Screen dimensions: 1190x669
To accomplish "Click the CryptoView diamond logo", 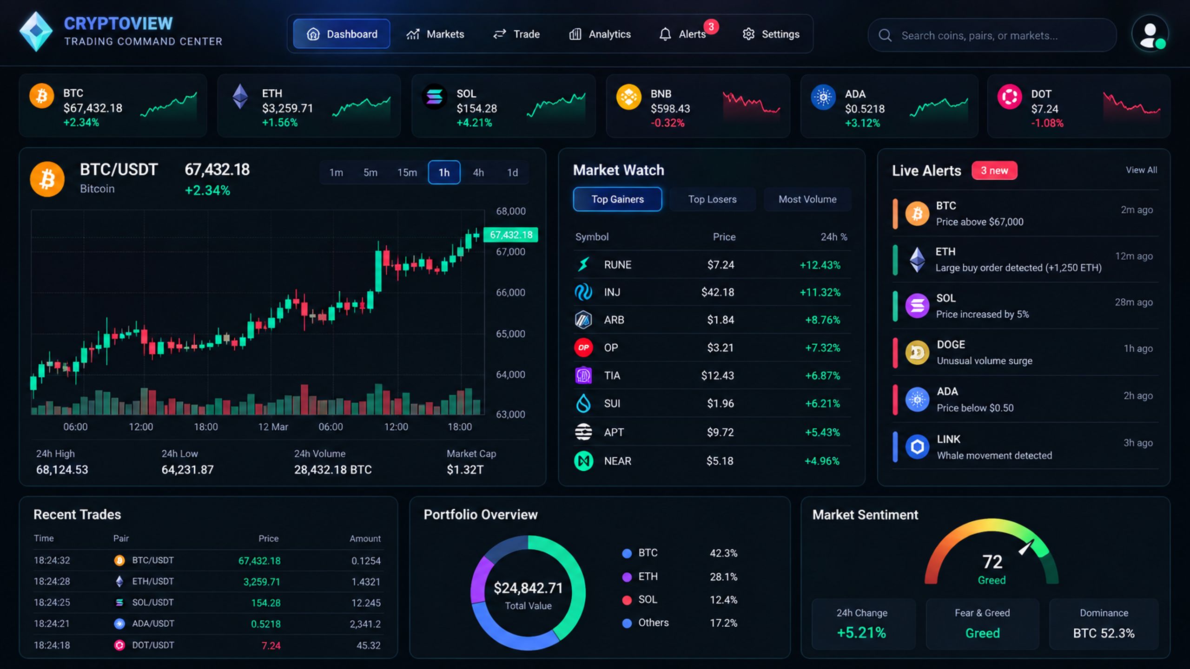I will (36, 32).
